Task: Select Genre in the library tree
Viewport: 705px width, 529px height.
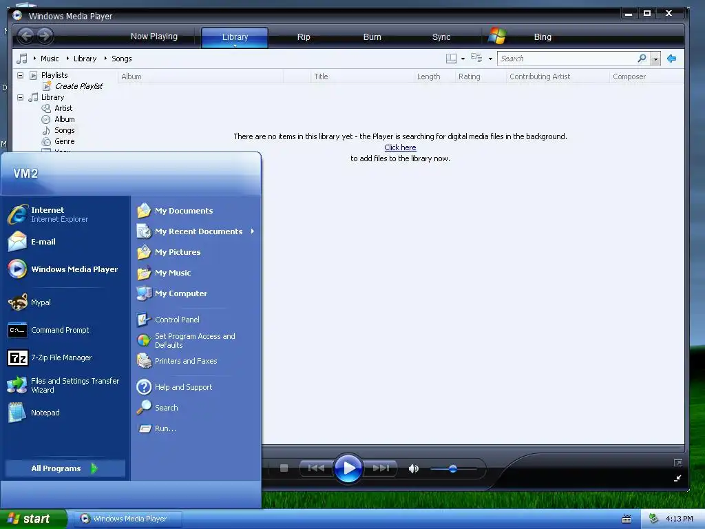Action: click(64, 141)
